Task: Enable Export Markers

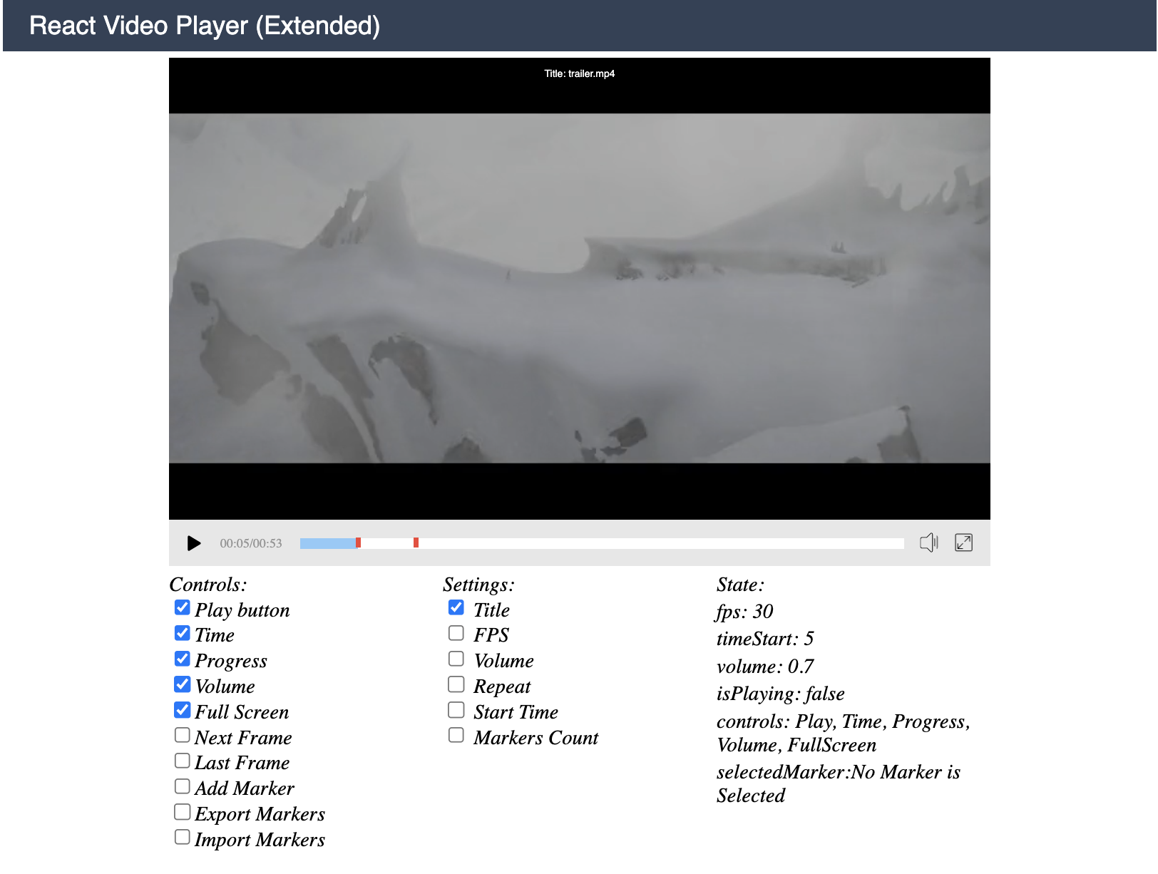Action: coord(182,811)
